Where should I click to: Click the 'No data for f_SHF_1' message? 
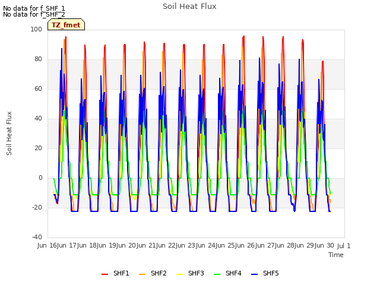pos(34,8)
